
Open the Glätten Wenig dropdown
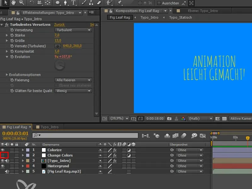[73, 91]
